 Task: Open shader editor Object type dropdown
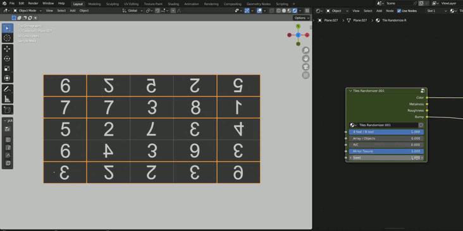click(x=337, y=11)
